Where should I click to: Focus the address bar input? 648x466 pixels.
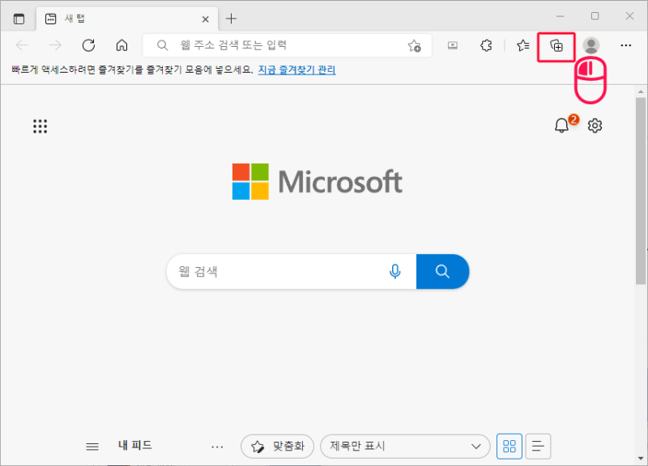[288, 45]
